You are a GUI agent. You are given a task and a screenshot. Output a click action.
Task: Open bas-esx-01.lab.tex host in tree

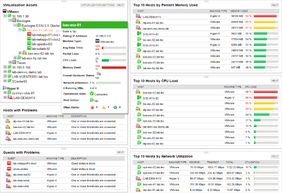pyautogui.click(x=40, y=30)
